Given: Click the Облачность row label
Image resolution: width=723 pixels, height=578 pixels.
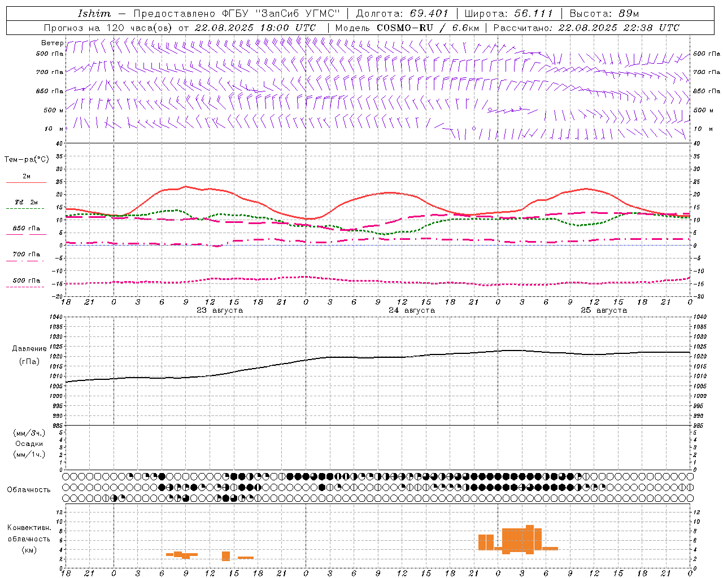Looking at the screenshot, I should (29, 490).
